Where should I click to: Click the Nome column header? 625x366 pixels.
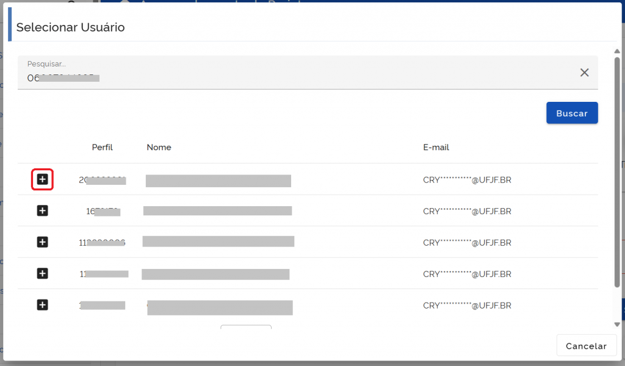[x=159, y=147]
